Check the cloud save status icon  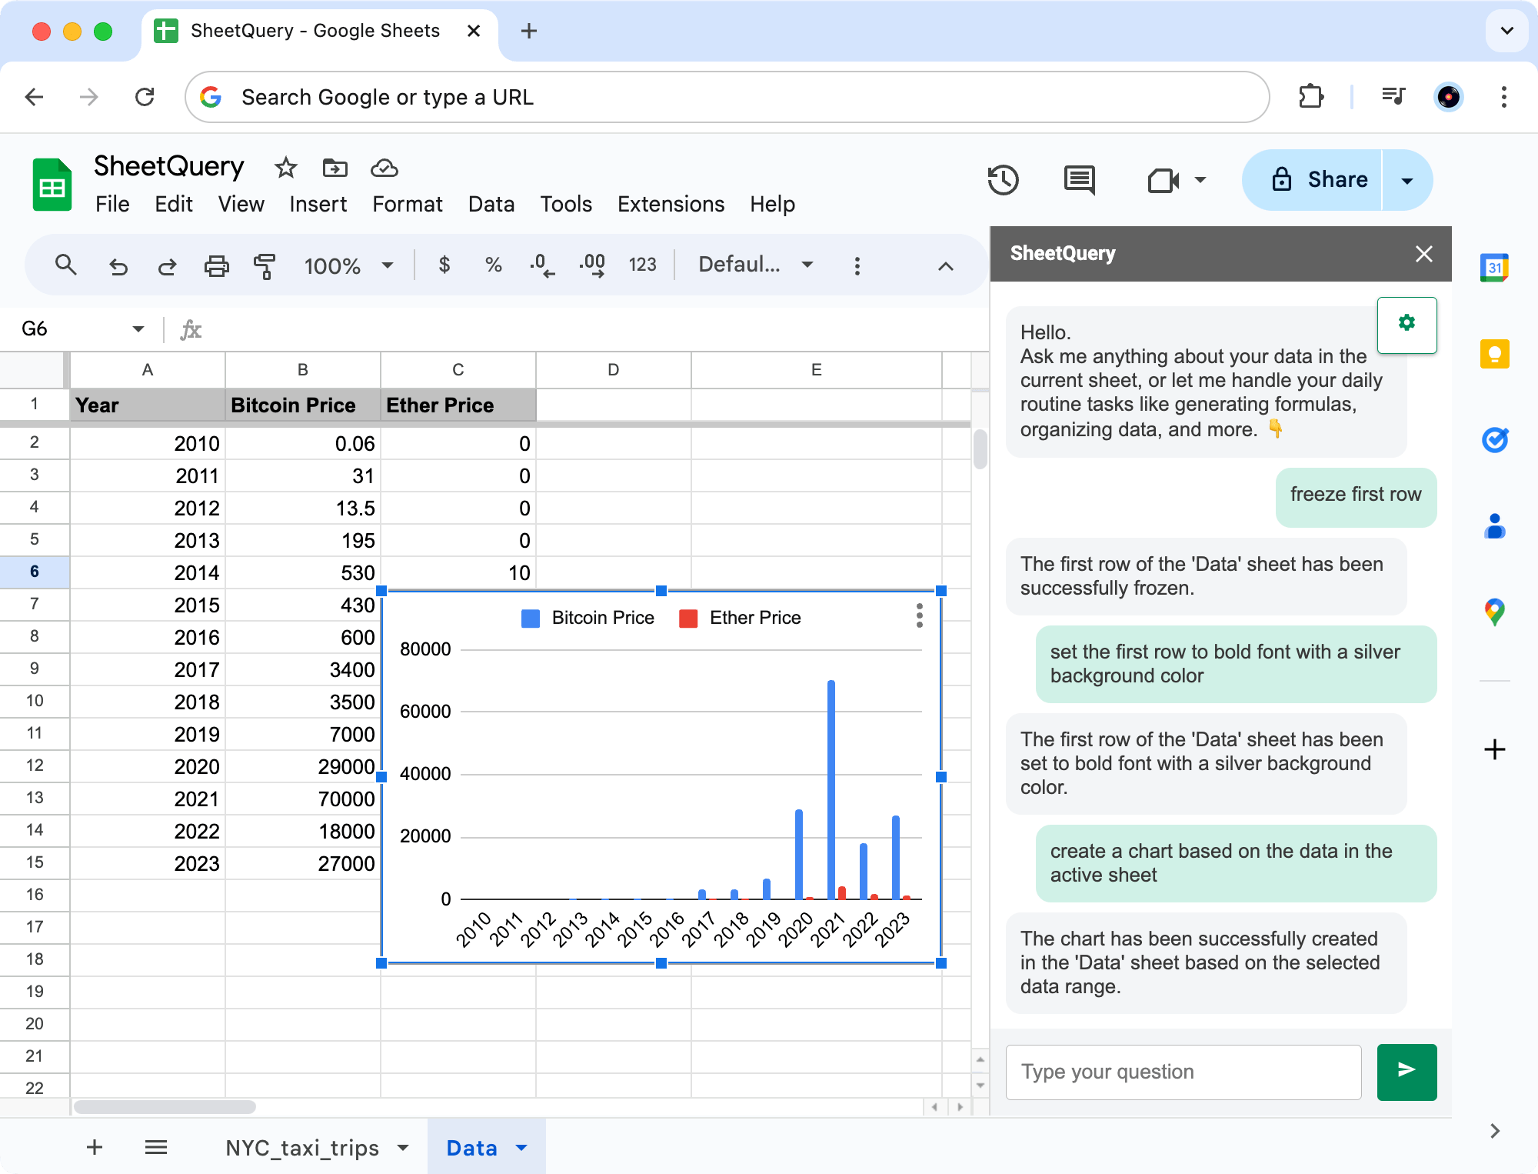[384, 167]
